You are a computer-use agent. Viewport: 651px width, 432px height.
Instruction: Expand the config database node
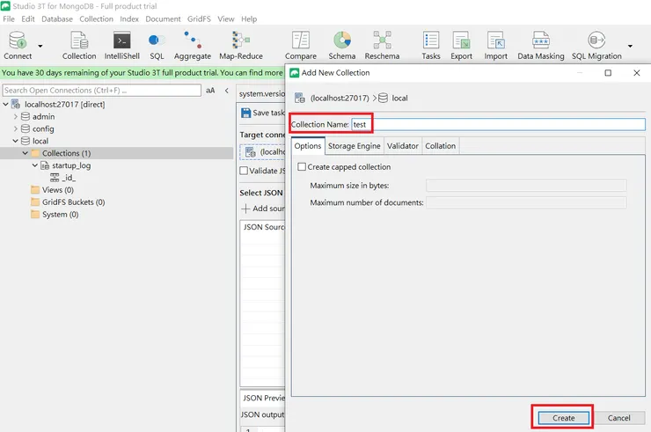click(15, 128)
